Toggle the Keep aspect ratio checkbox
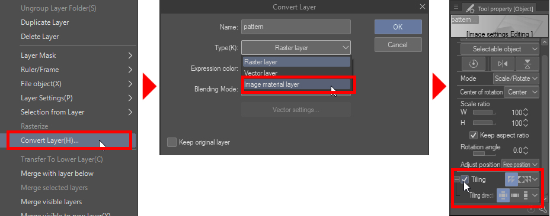The width and height of the screenshot is (550, 216). pos(474,135)
